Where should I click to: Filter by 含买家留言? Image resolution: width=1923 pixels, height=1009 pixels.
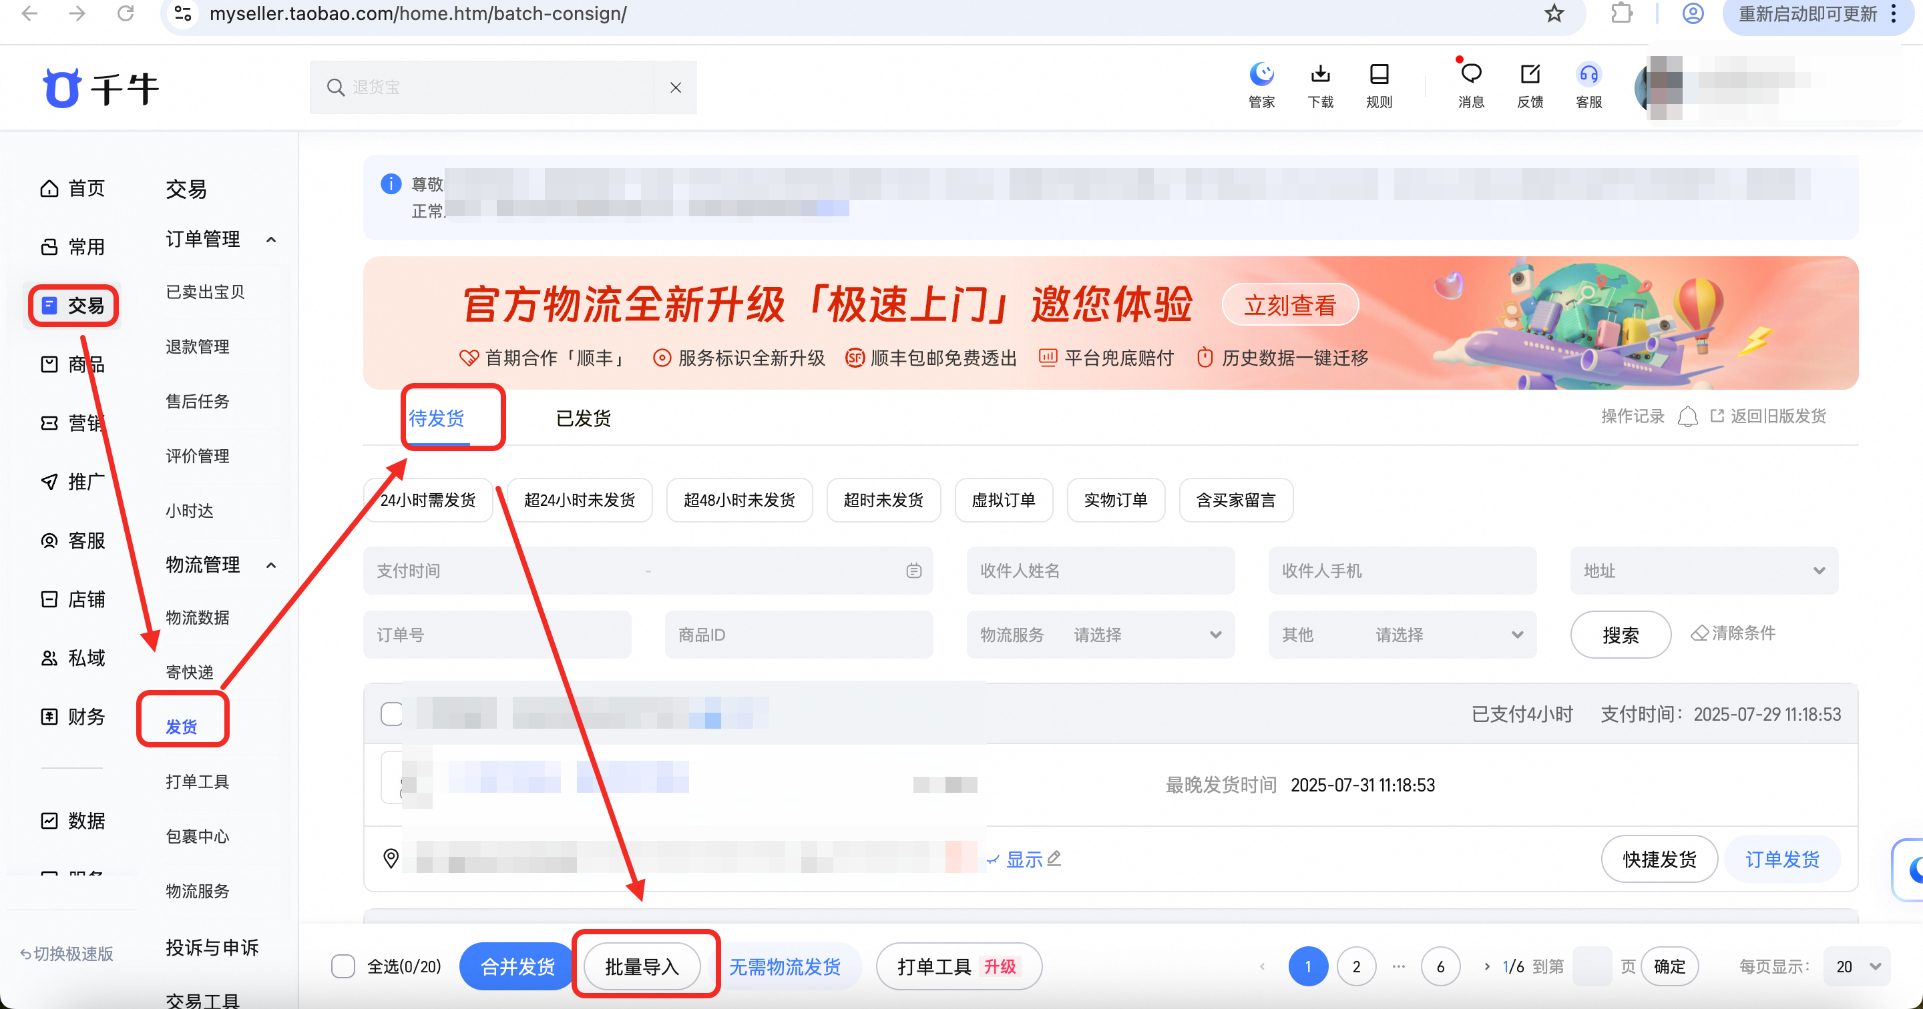pos(1235,500)
